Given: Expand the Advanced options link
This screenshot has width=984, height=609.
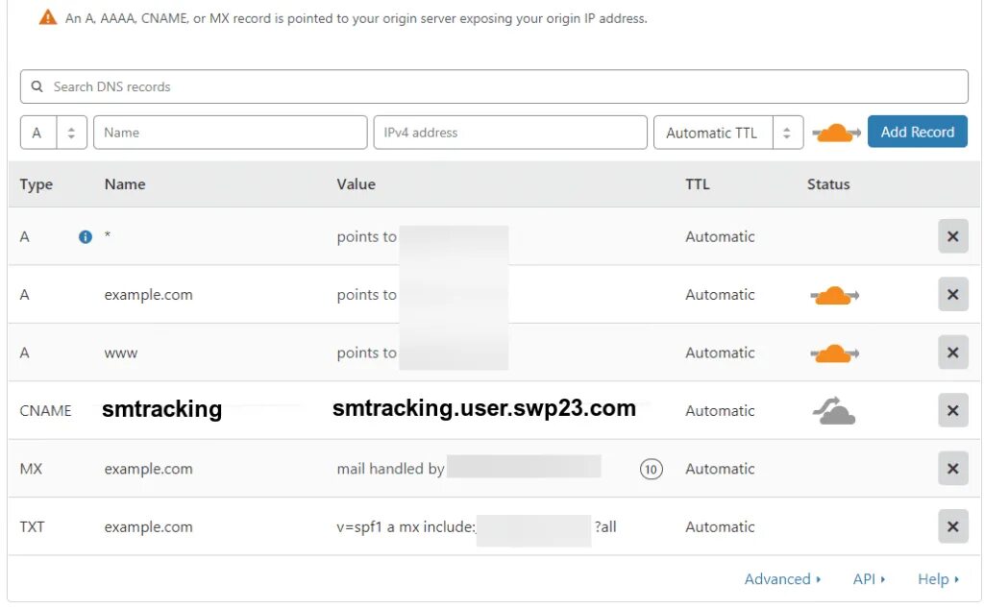Looking at the screenshot, I should 782,579.
